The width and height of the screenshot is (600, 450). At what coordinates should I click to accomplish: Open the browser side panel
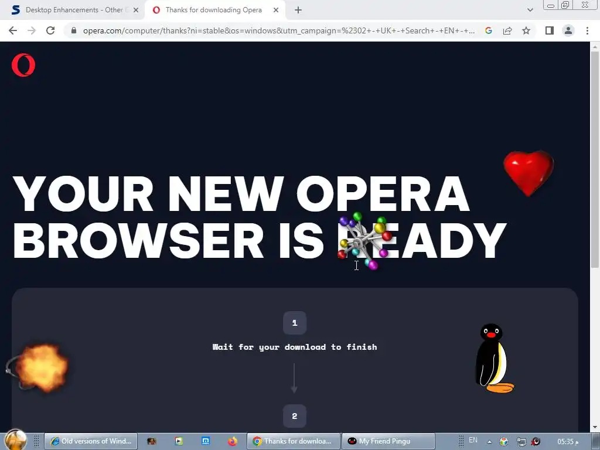[550, 30]
